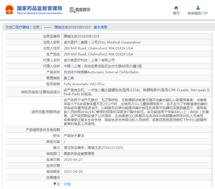The width and height of the screenshot is (215, 189).
Task: Click 原注册证编号：国械注进20163213103 remark
Action: click(x=93, y=148)
